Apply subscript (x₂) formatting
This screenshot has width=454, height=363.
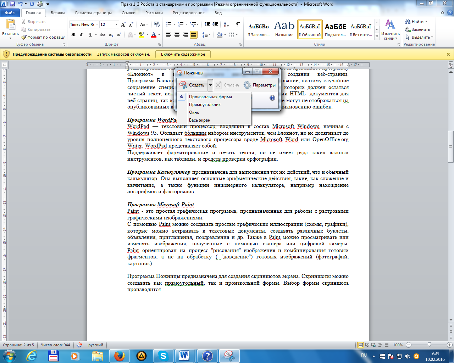[x=111, y=35]
